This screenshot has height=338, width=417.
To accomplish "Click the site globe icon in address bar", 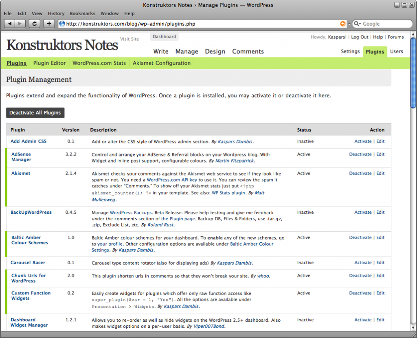I will tap(62, 24).
